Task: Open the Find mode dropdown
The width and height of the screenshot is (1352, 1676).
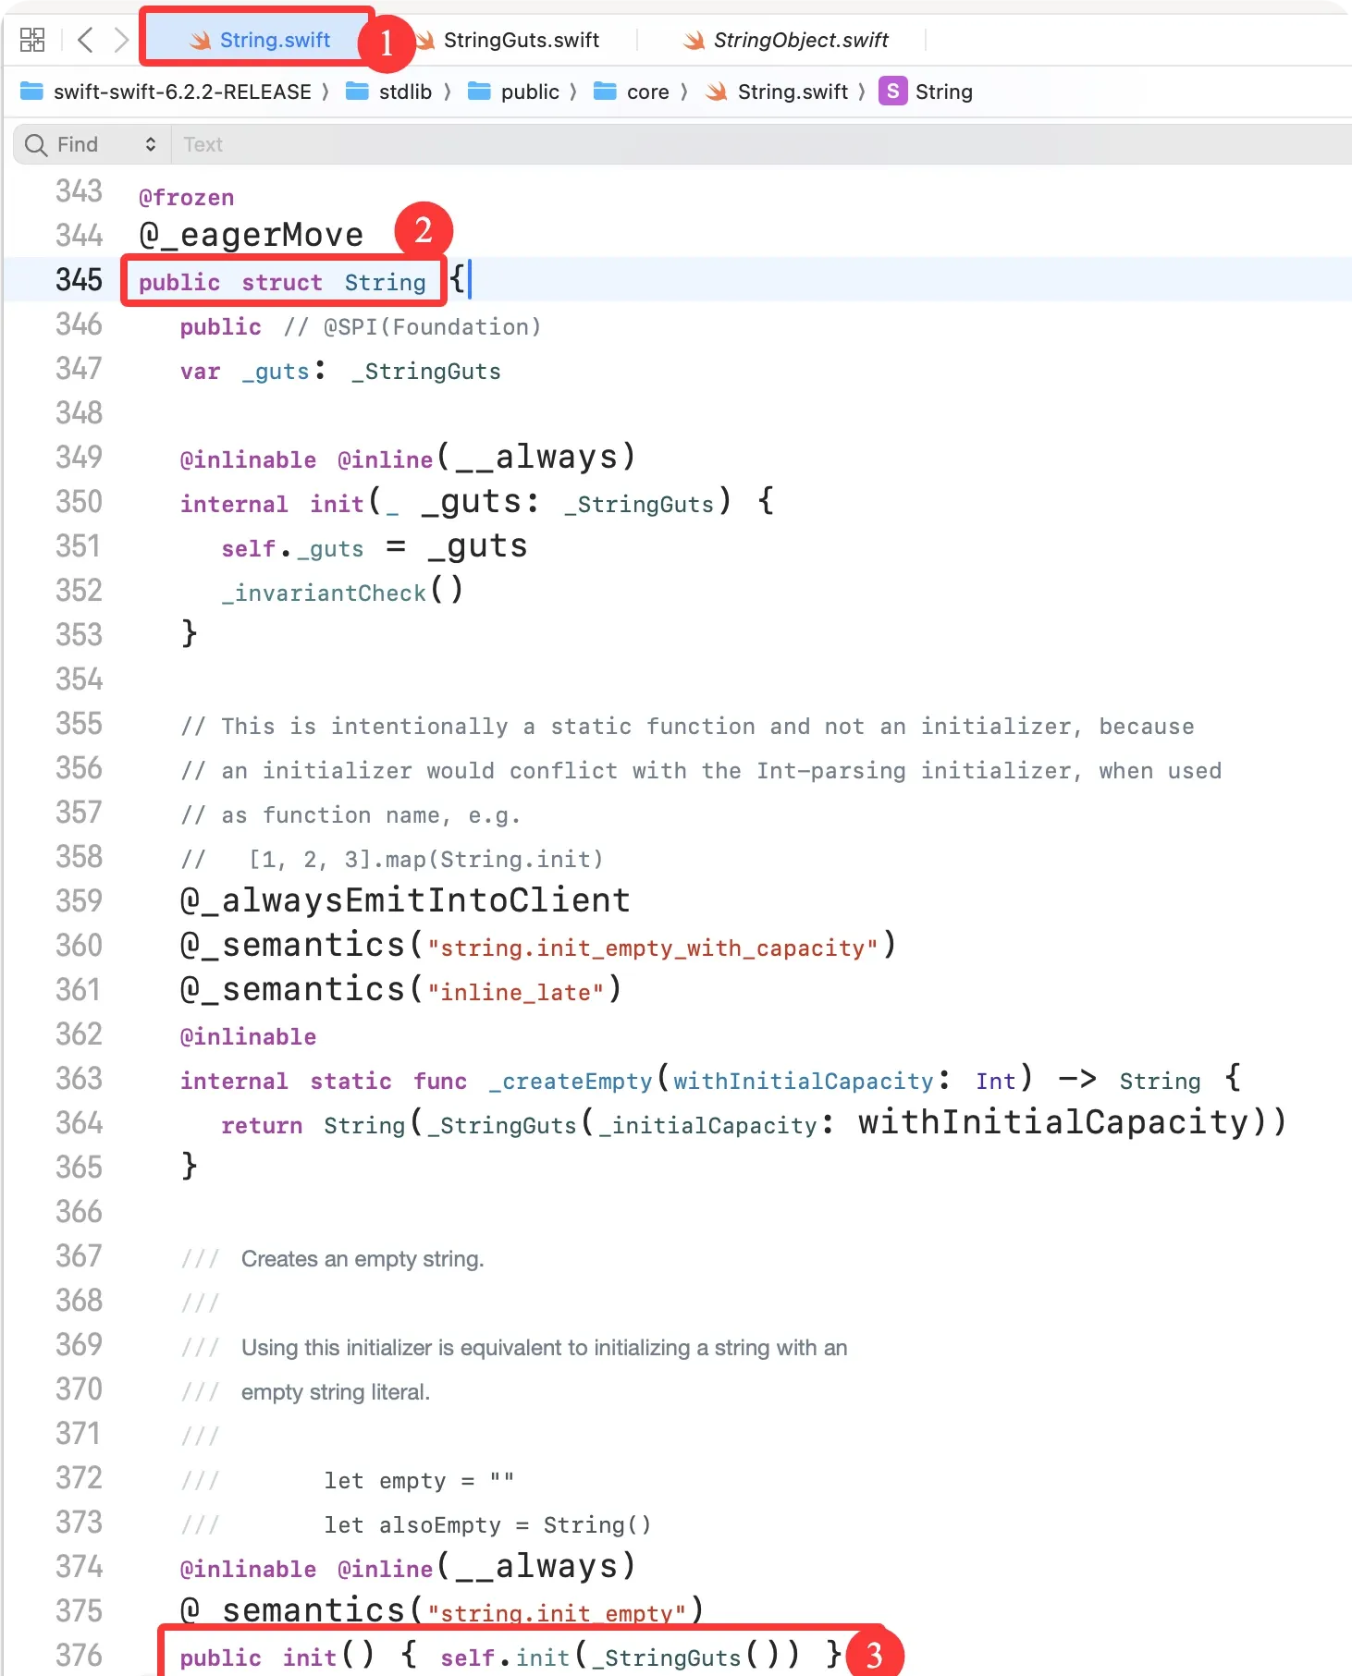Action: (106, 144)
